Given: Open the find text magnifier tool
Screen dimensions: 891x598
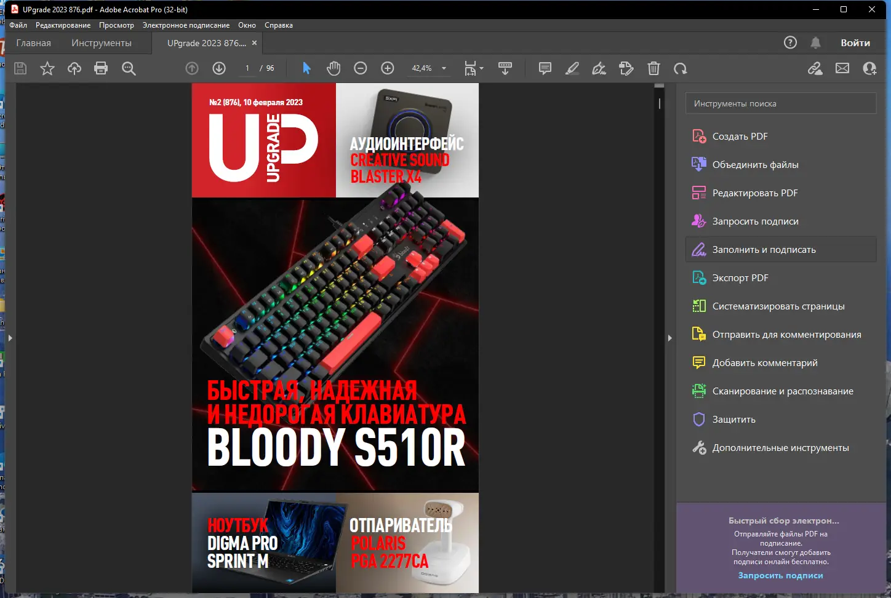Looking at the screenshot, I should 129,68.
